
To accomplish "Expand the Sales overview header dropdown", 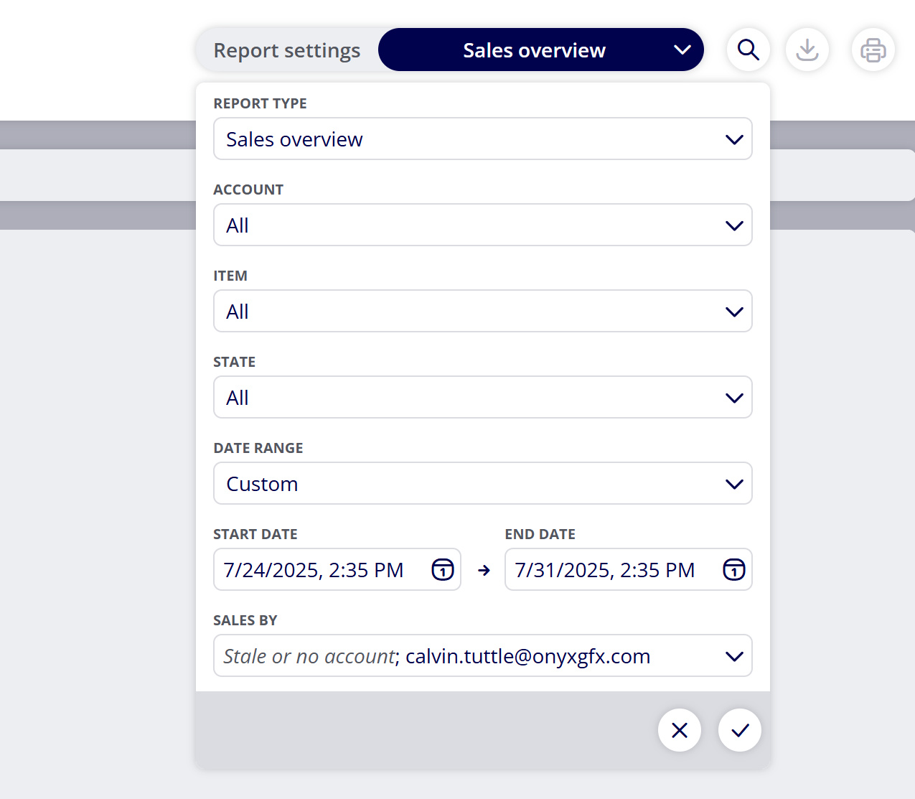I will pos(541,50).
